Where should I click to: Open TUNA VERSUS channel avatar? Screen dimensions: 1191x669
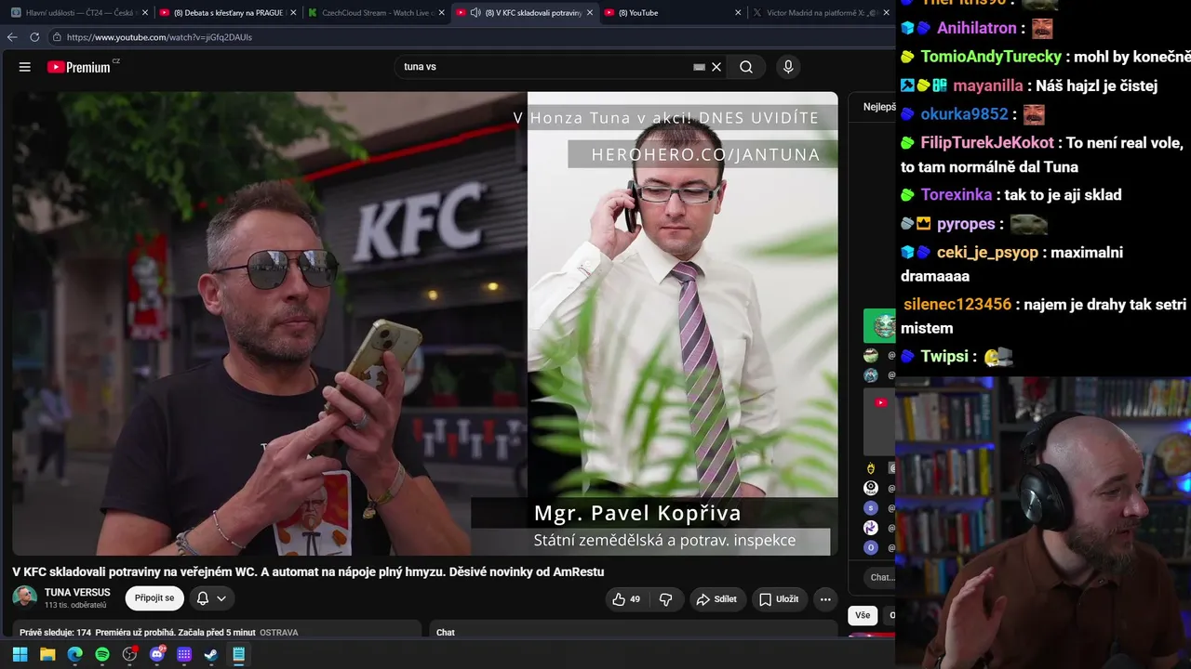click(x=25, y=598)
